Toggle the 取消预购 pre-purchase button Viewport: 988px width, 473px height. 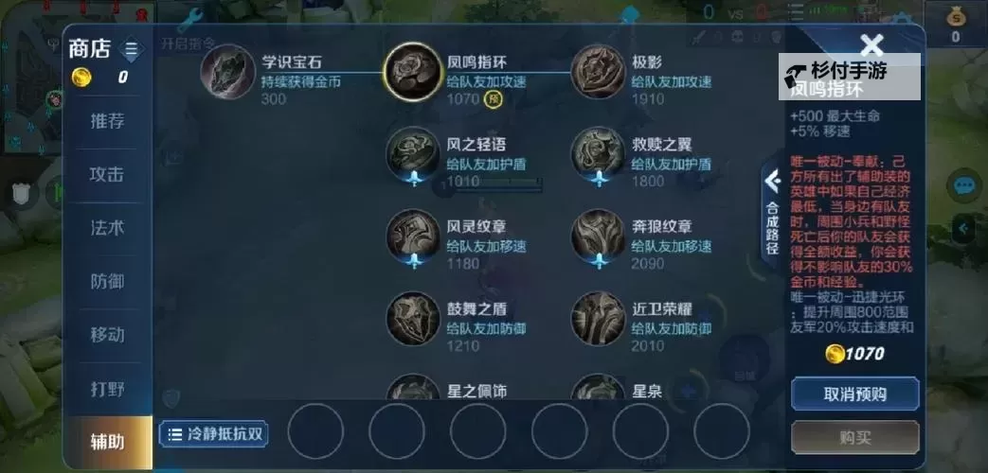(855, 394)
